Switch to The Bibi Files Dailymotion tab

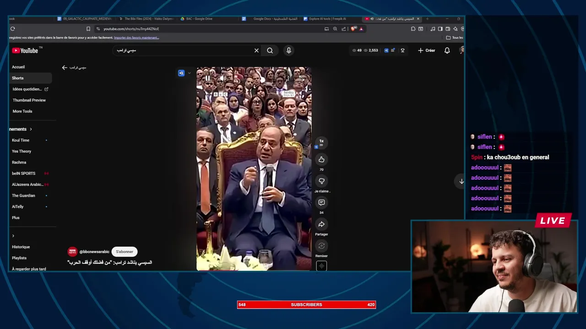pos(146,19)
